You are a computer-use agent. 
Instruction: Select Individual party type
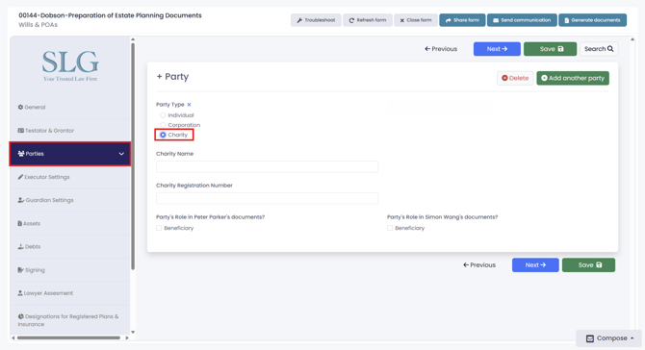(x=163, y=115)
